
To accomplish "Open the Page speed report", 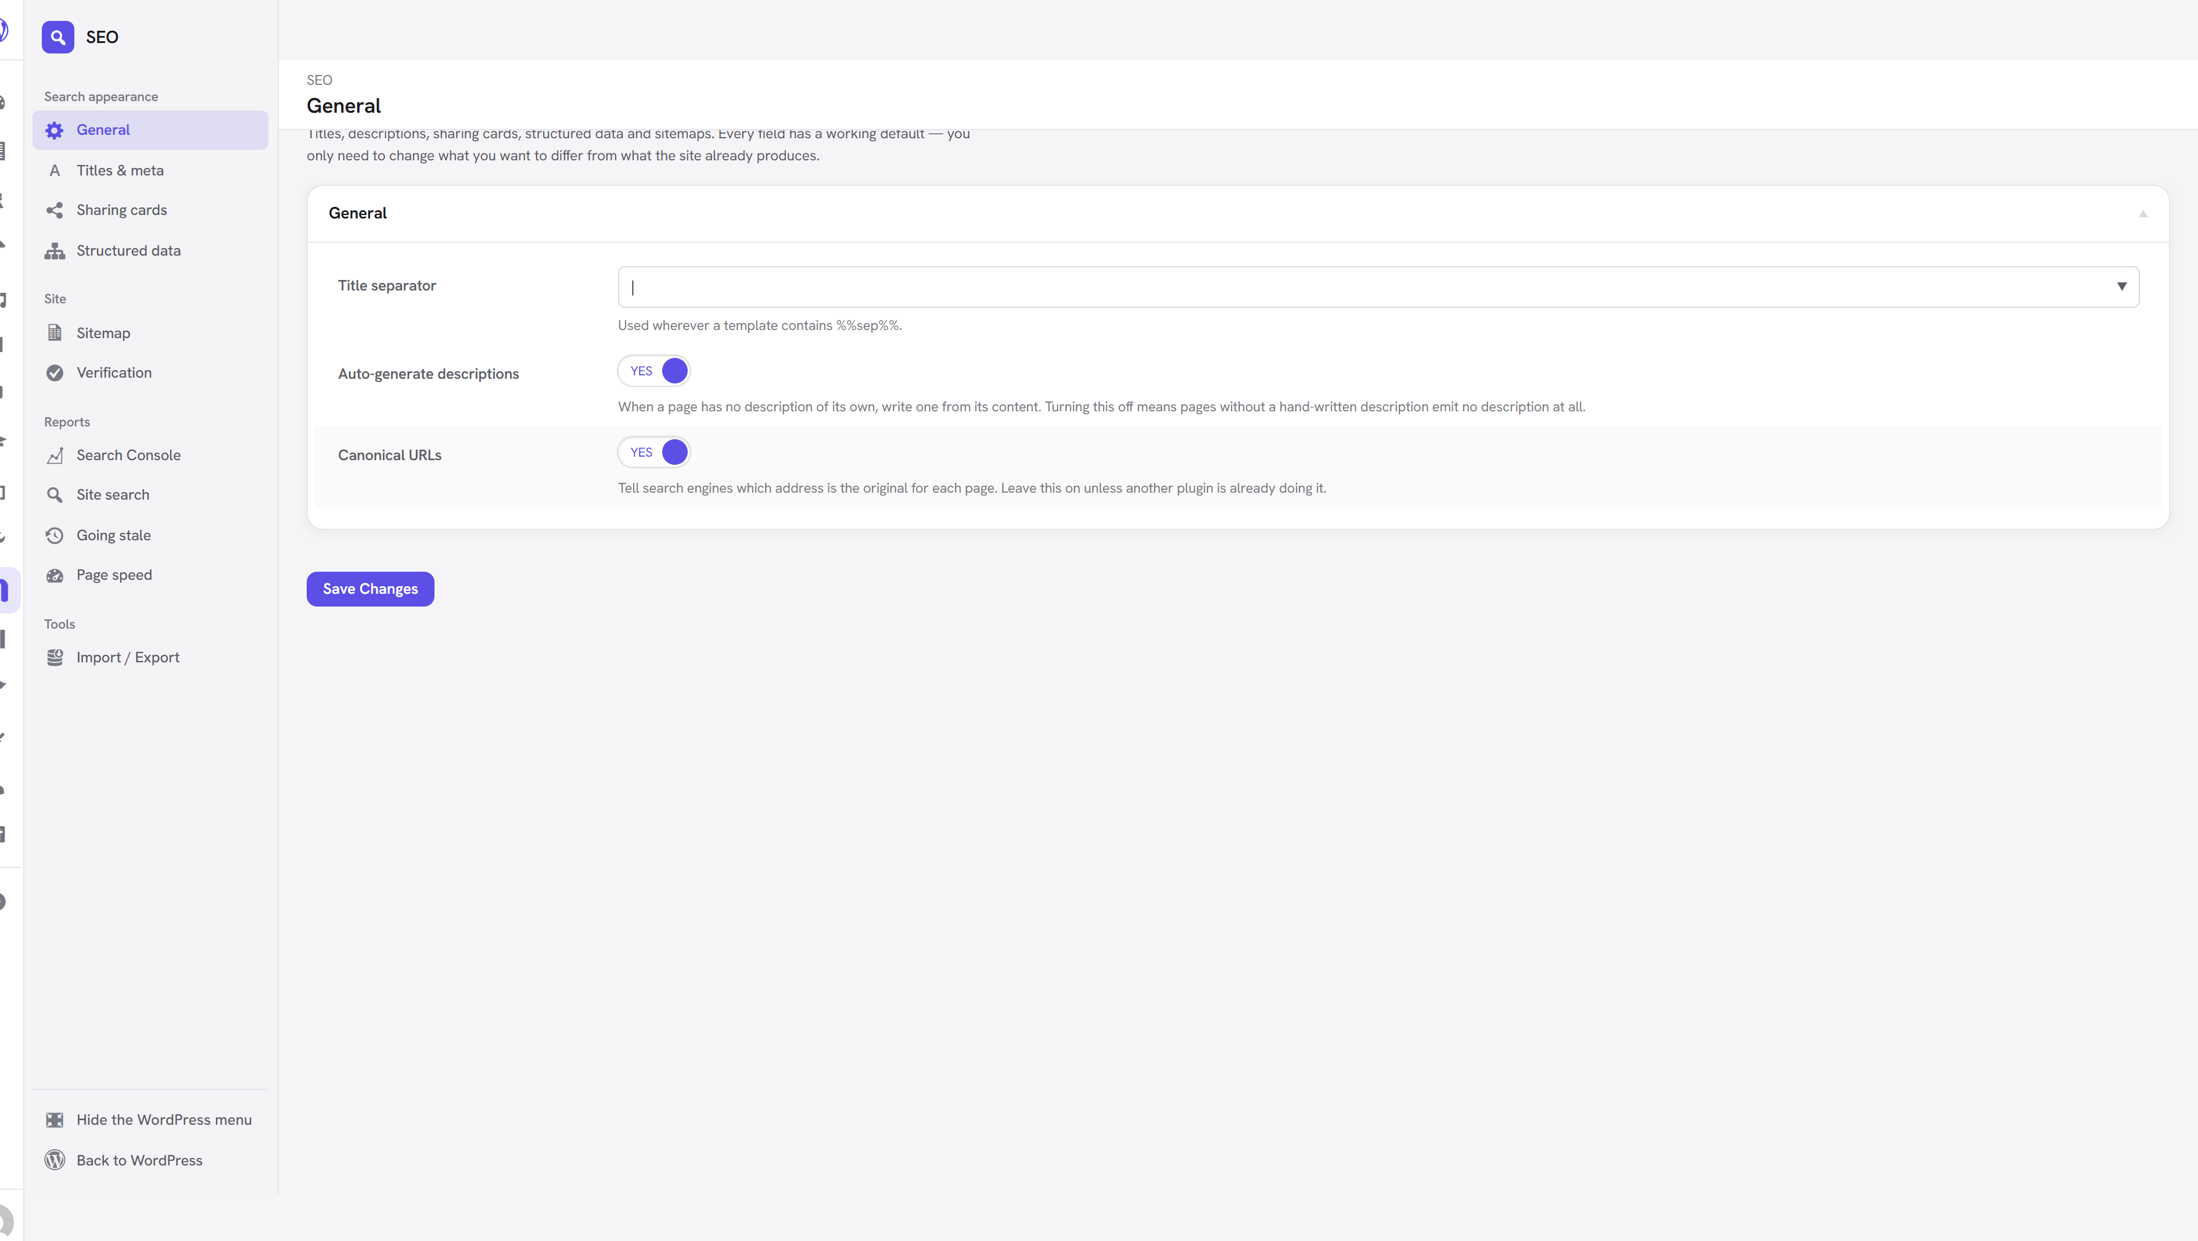I will click(x=150, y=575).
